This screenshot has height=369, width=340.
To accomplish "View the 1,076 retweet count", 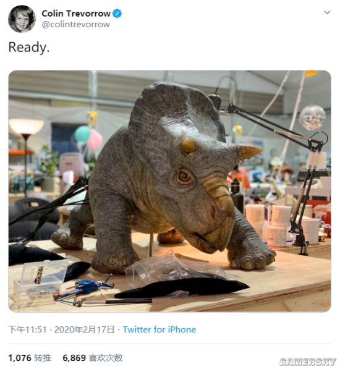I will (20, 358).
